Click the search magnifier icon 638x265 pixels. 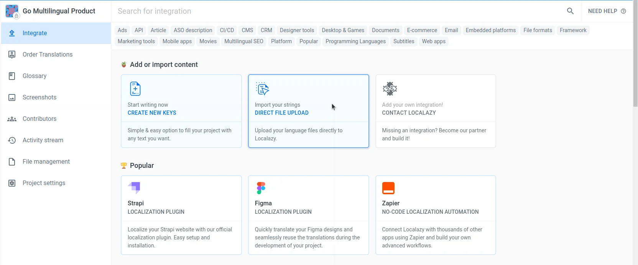(x=570, y=11)
